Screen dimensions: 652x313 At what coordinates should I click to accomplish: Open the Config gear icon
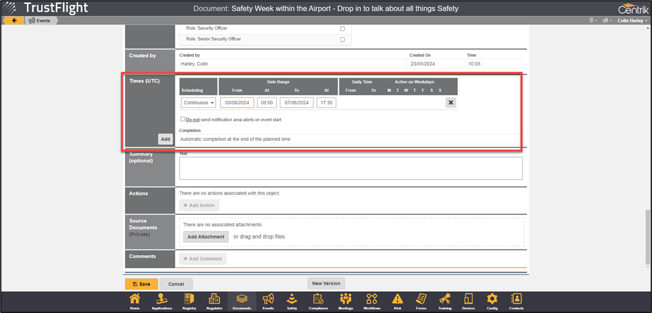tap(492, 301)
